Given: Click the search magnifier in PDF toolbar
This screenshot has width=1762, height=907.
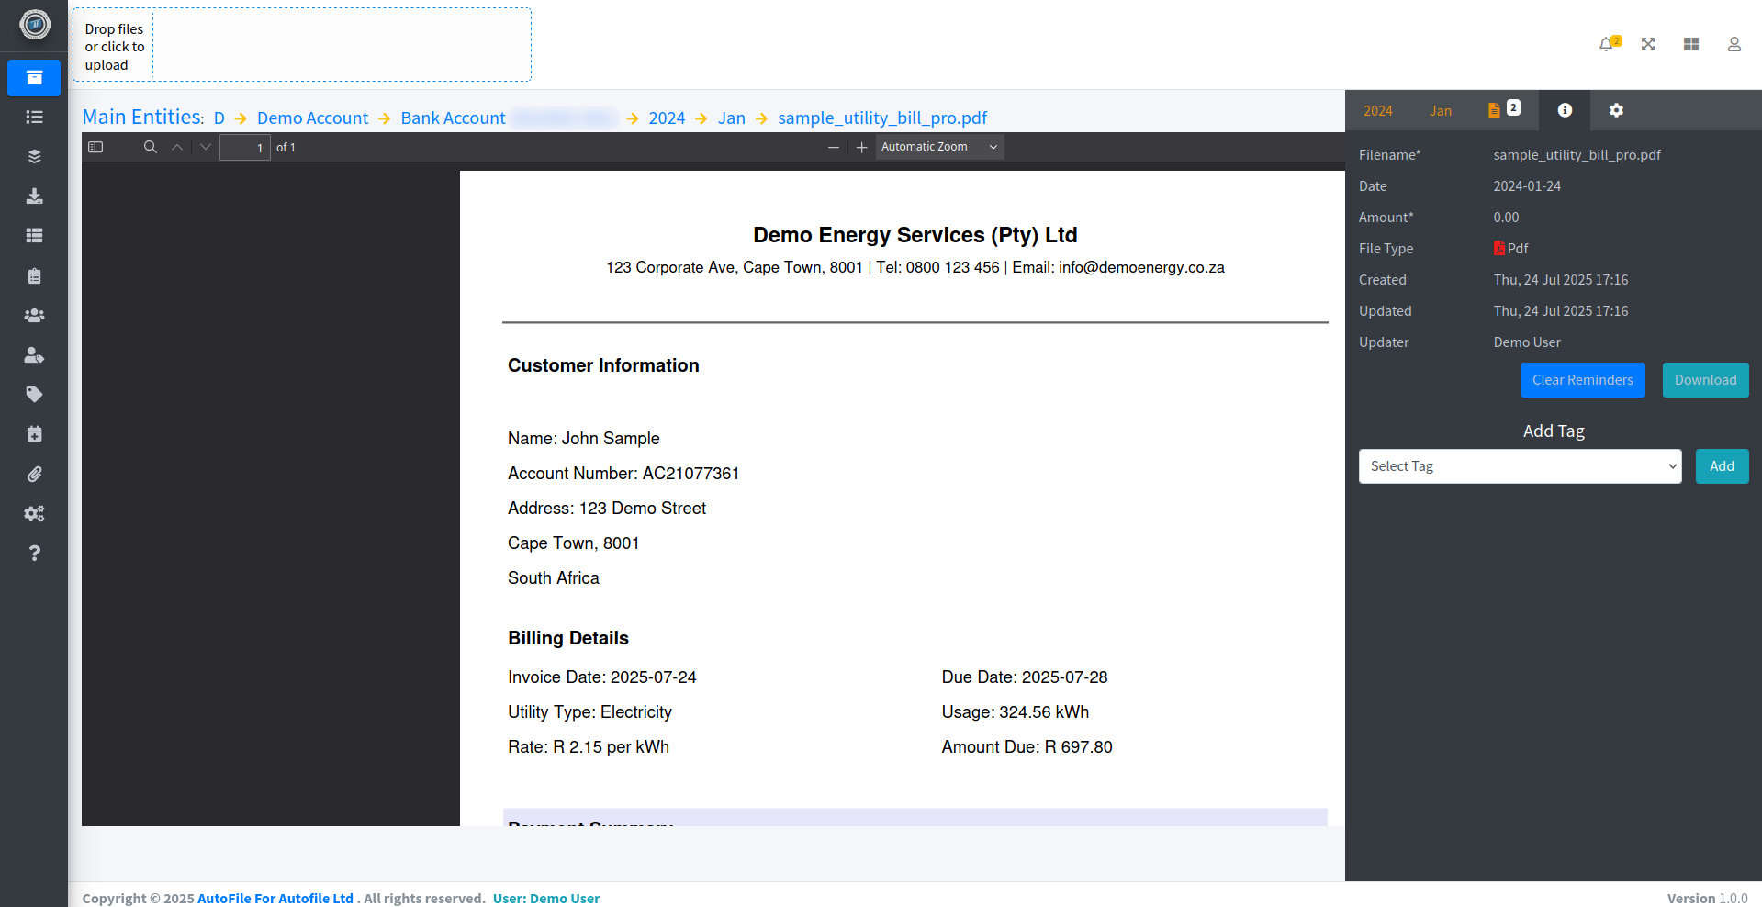Looking at the screenshot, I should 151,147.
